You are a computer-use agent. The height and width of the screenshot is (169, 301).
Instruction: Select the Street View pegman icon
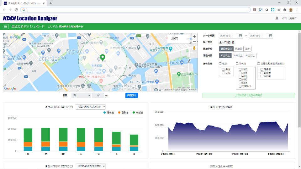pos(194,48)
